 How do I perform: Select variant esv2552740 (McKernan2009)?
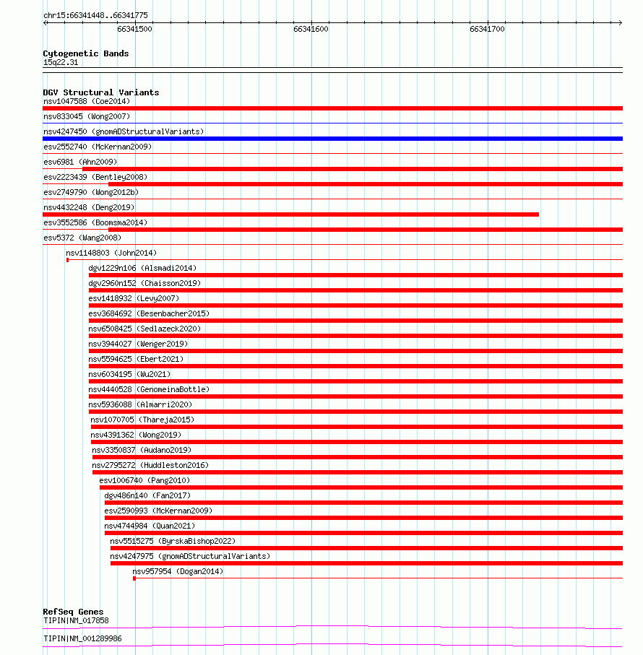pyautogui.click(x=98, y=147)
